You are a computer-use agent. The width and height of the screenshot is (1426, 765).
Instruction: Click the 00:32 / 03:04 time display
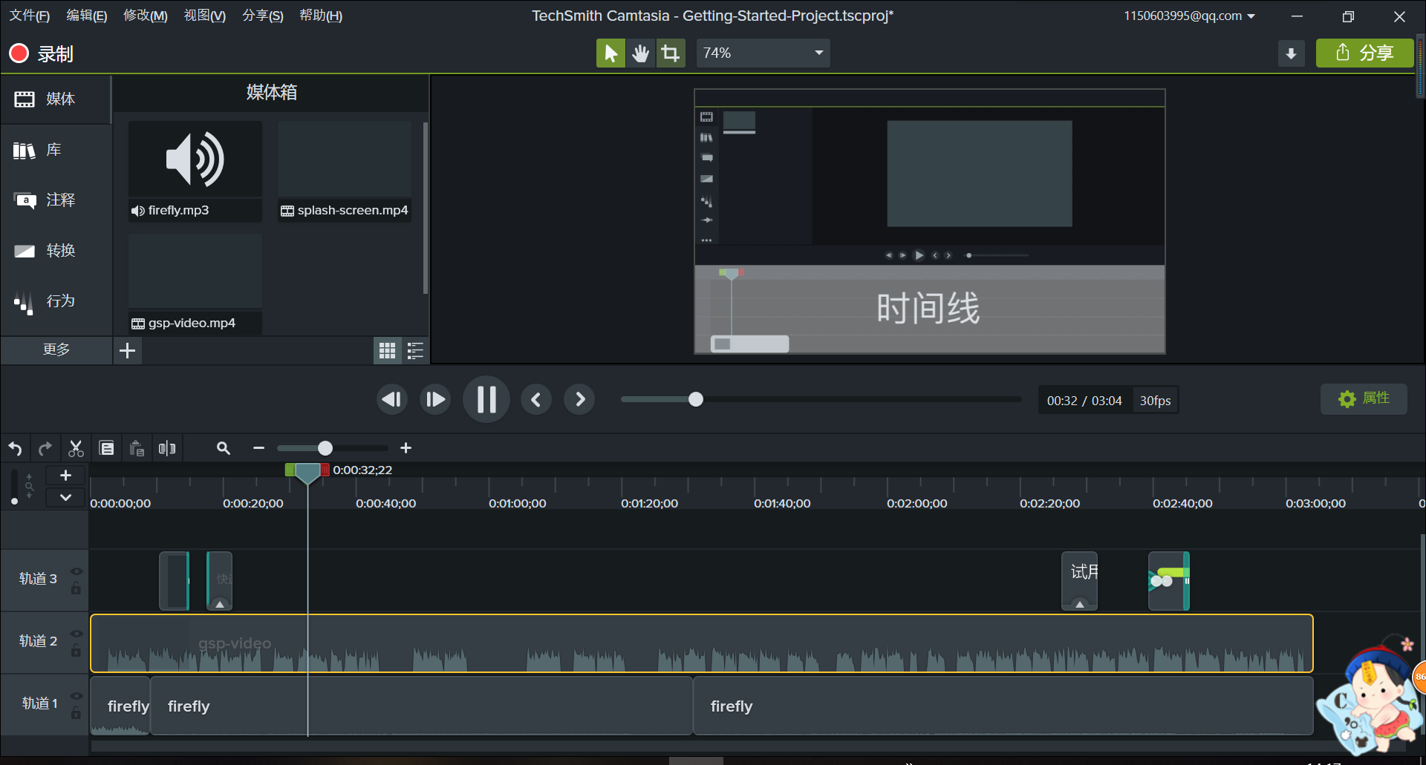coord(1084,401)
